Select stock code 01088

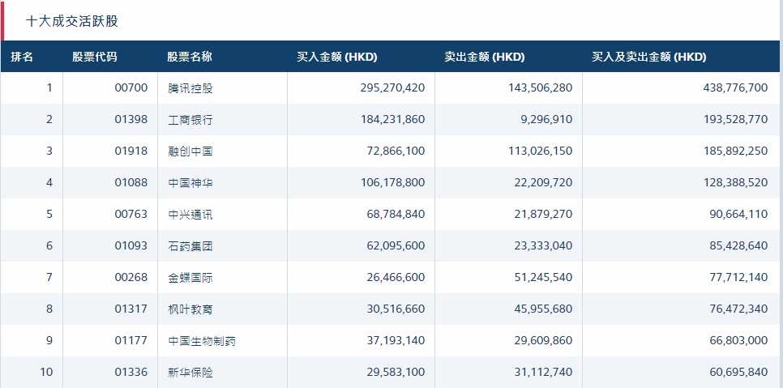[x=131, y=182]
